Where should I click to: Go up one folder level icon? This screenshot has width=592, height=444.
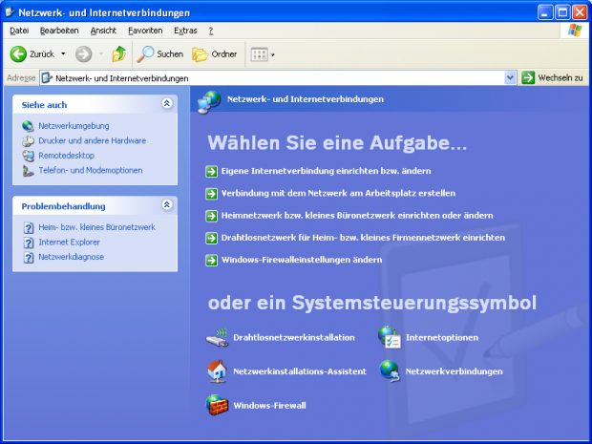119,54
